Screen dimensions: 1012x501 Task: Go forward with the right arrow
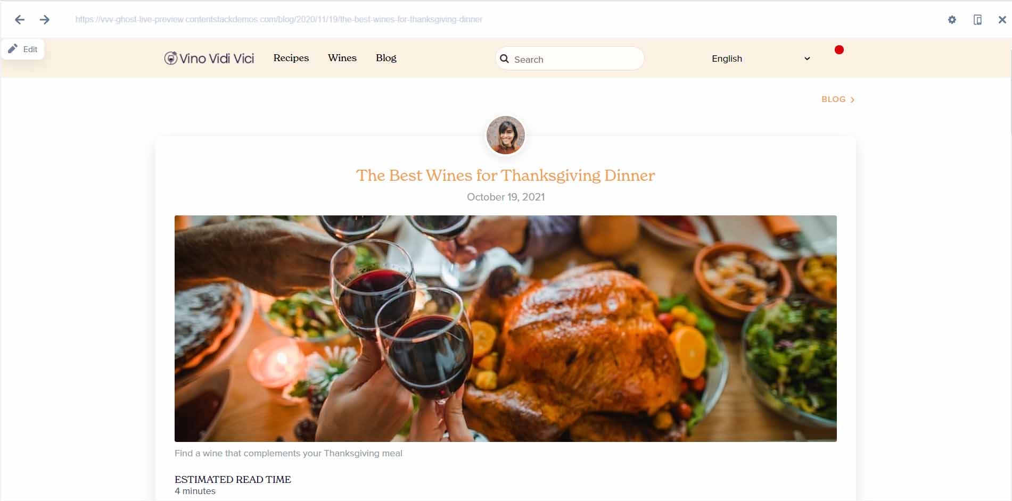point(45,20)
